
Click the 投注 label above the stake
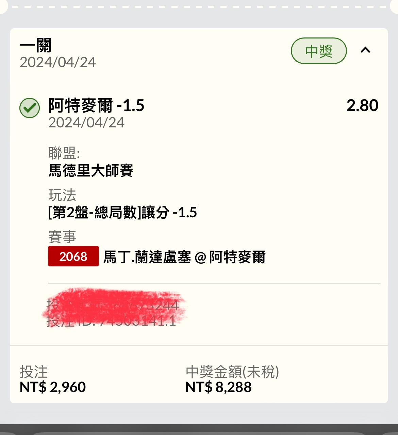click(x=34, y=372)
